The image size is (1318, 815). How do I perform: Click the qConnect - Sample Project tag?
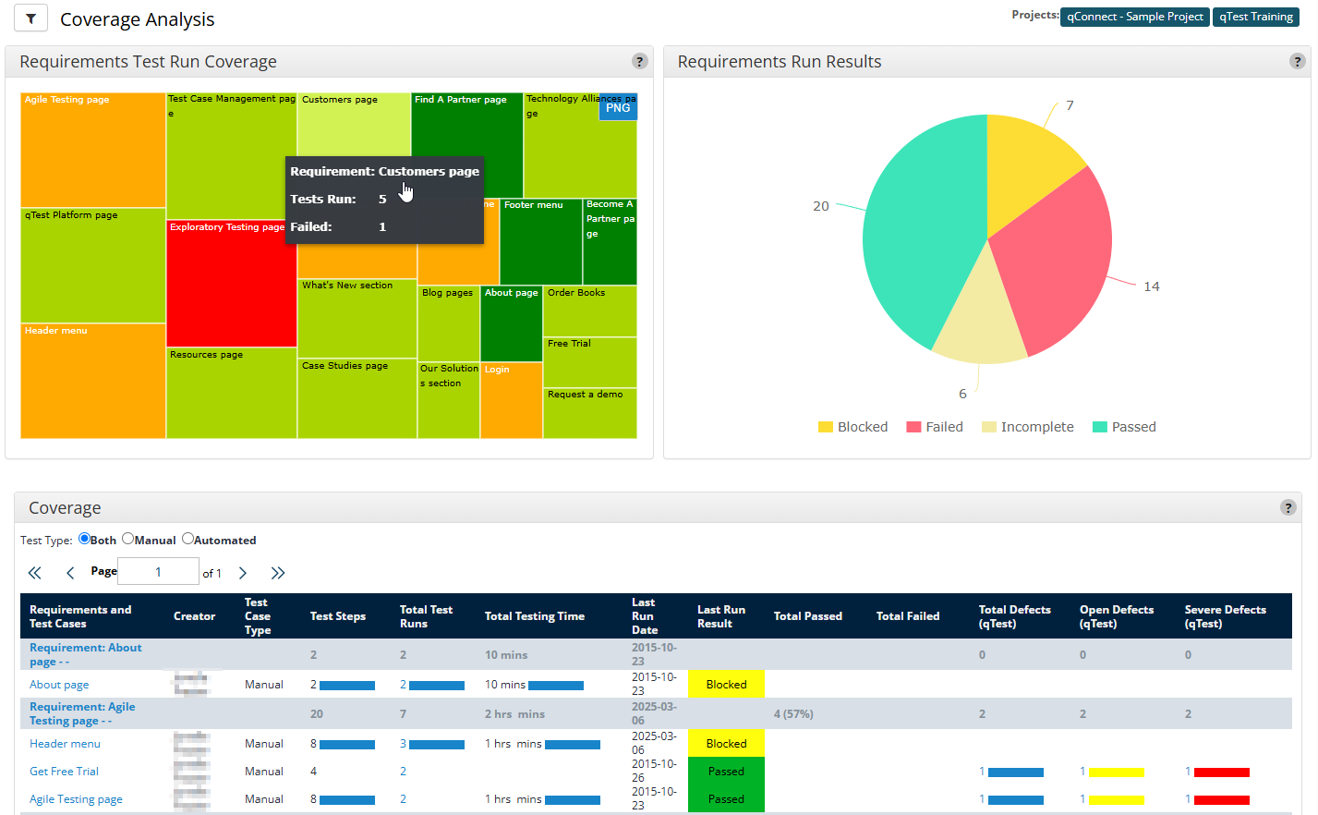1134,17
